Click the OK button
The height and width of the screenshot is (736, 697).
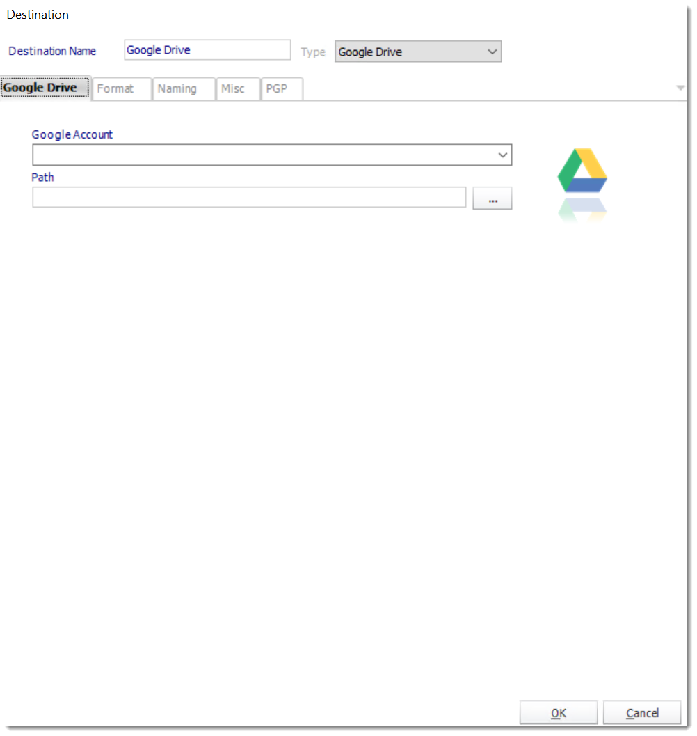coord(558,713)
